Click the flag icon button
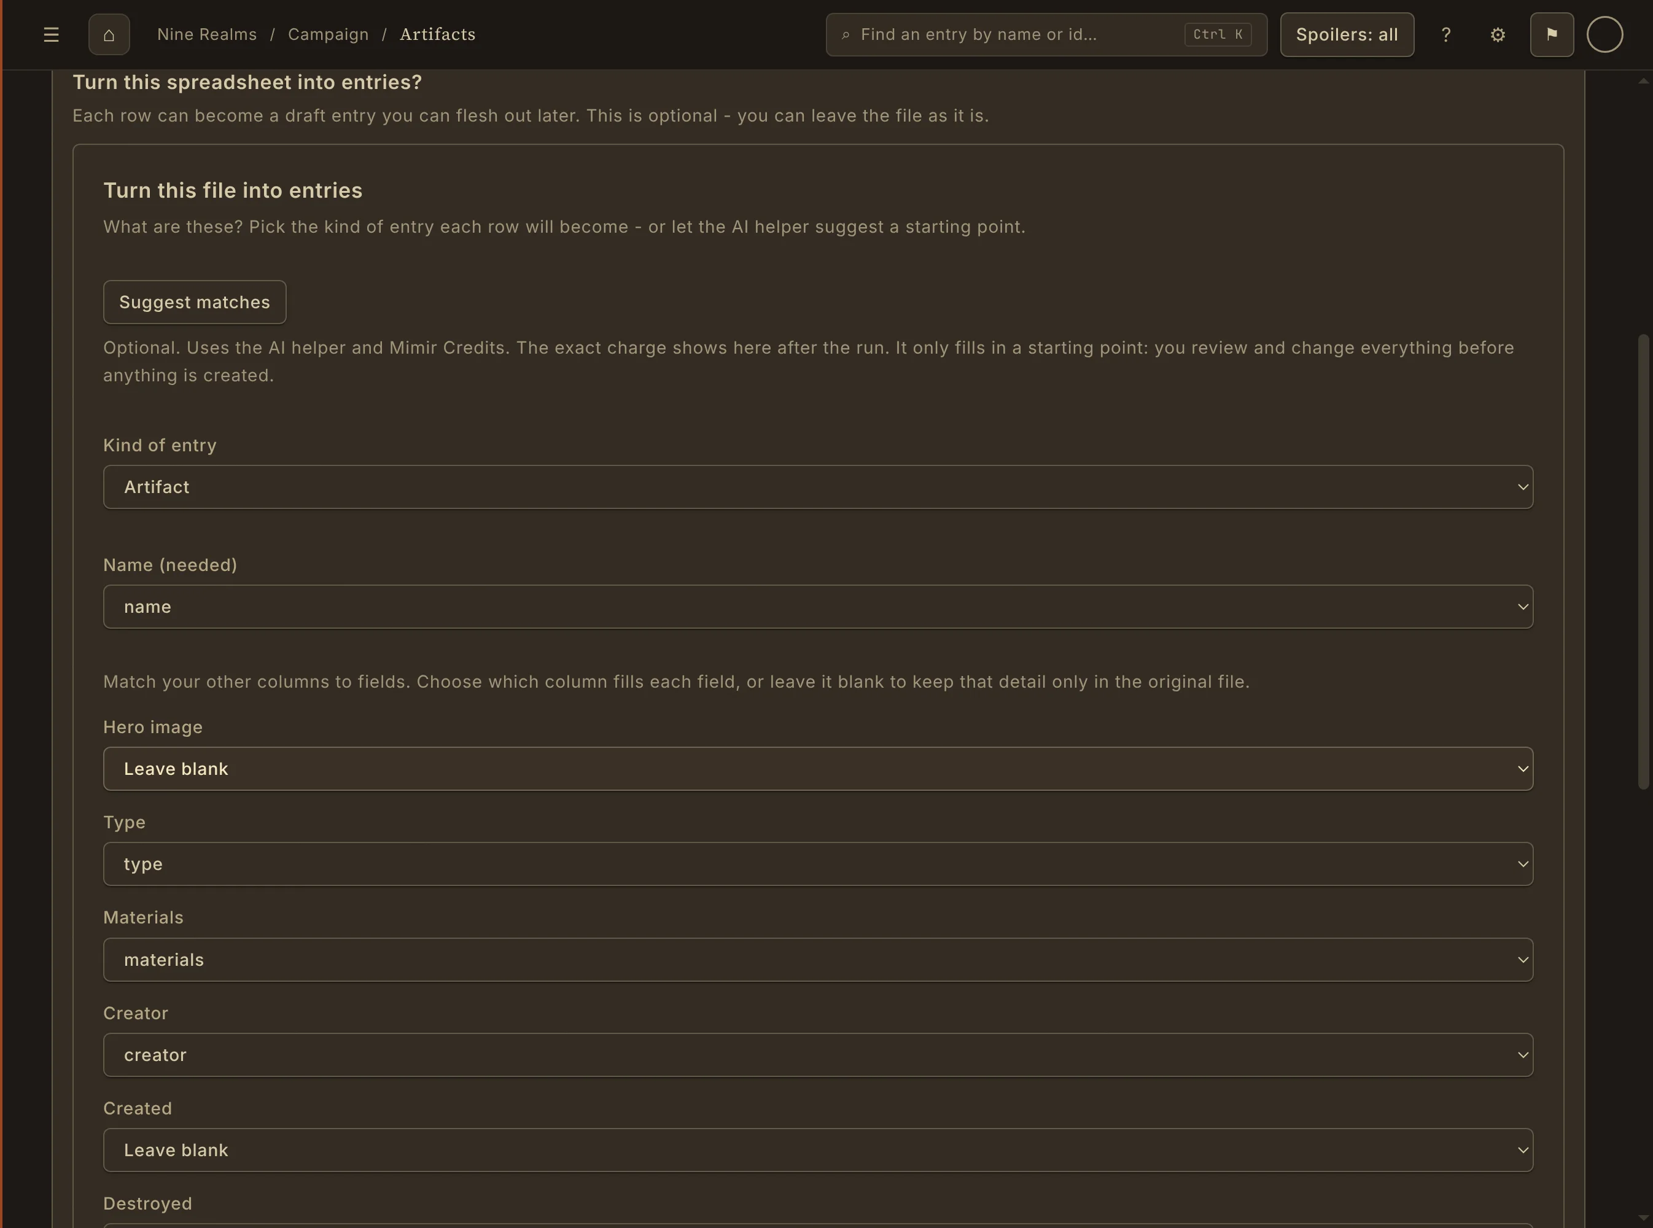1653x1228 pixels. point(1552,34)
